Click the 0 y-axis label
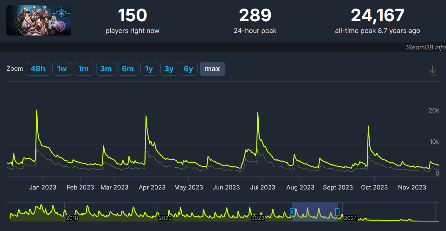Screen dimensions: 446x231 coord(437,173)
